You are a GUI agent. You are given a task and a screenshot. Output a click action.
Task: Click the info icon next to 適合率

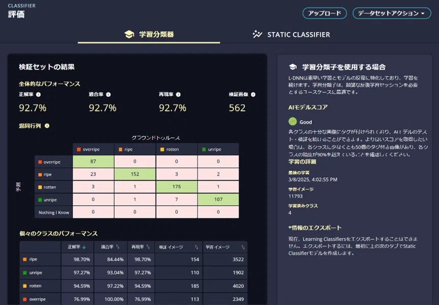pyautogui.click(x=108, y=95)
